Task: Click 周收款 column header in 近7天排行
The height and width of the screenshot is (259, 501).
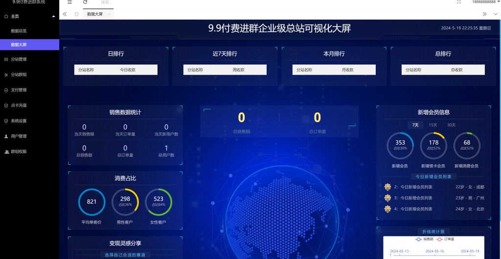Action: click(x=238, y=70)
